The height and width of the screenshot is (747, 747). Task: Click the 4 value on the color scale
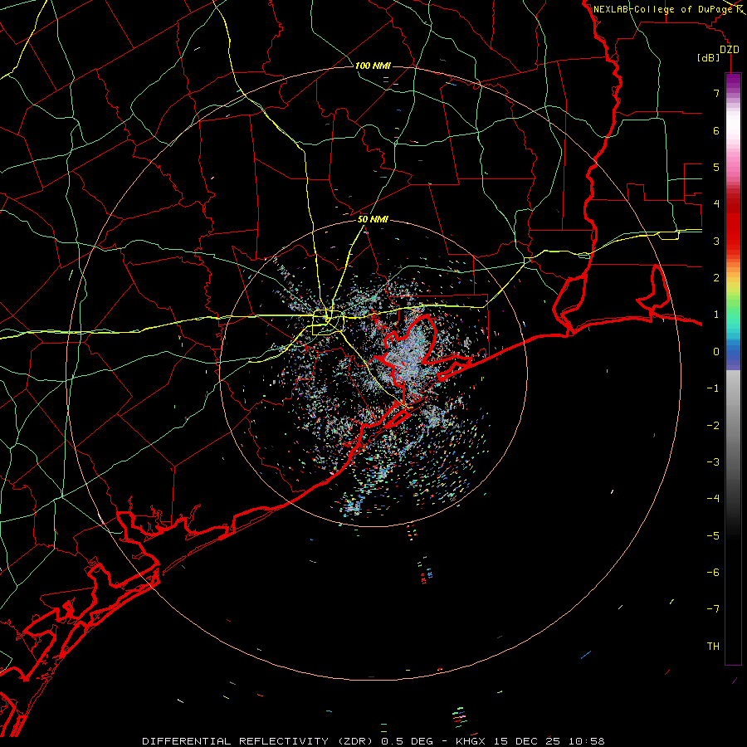pos(716,203)
